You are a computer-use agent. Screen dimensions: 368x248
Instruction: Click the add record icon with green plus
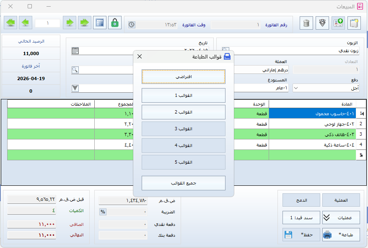[338, 23]
